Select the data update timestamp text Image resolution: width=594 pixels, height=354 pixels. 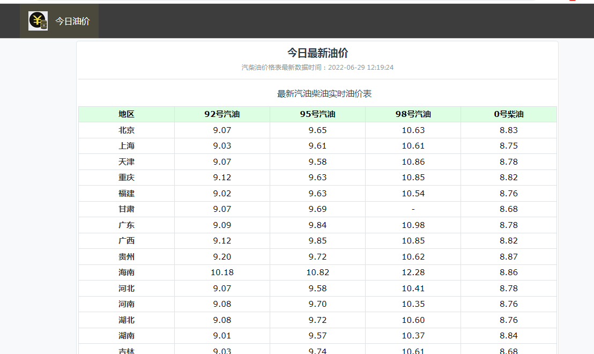[317, 68]
